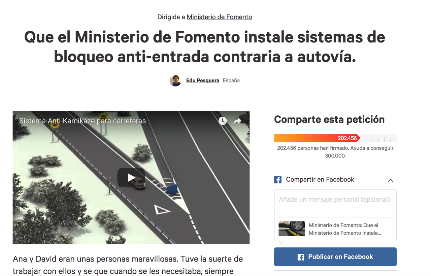Click the Publicar en Facebook button

coord(335,257)
